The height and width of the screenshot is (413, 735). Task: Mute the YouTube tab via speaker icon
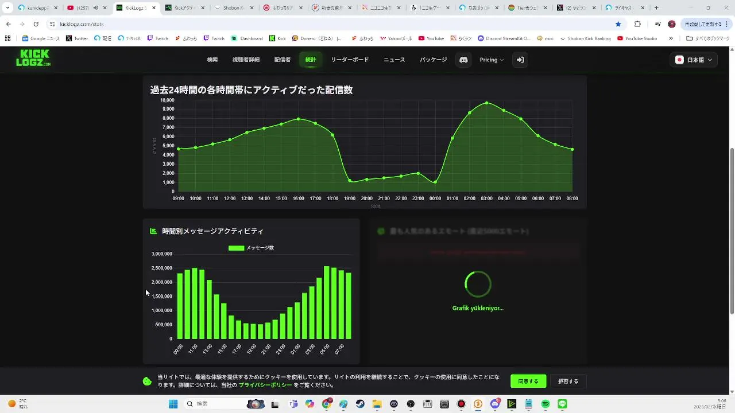click(95, 8)
